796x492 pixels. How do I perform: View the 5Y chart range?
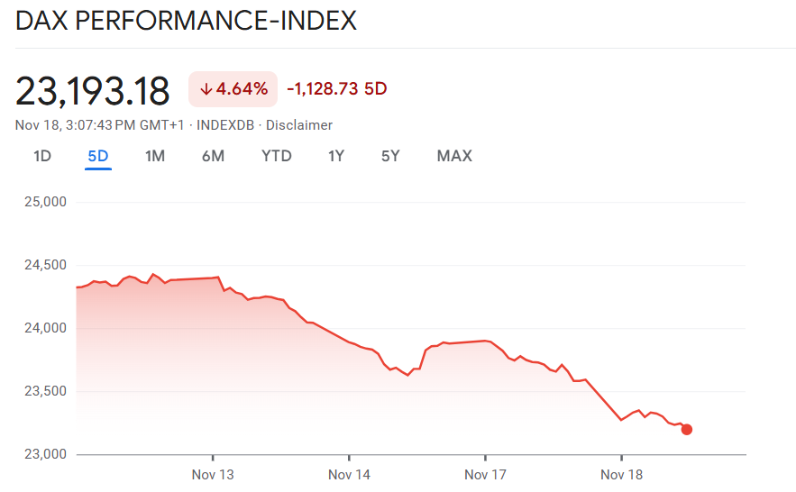tap(390, 156)
